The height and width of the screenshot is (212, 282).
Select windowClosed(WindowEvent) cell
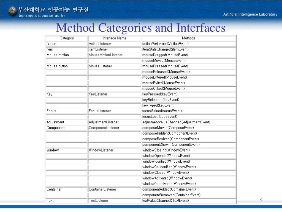189,173
